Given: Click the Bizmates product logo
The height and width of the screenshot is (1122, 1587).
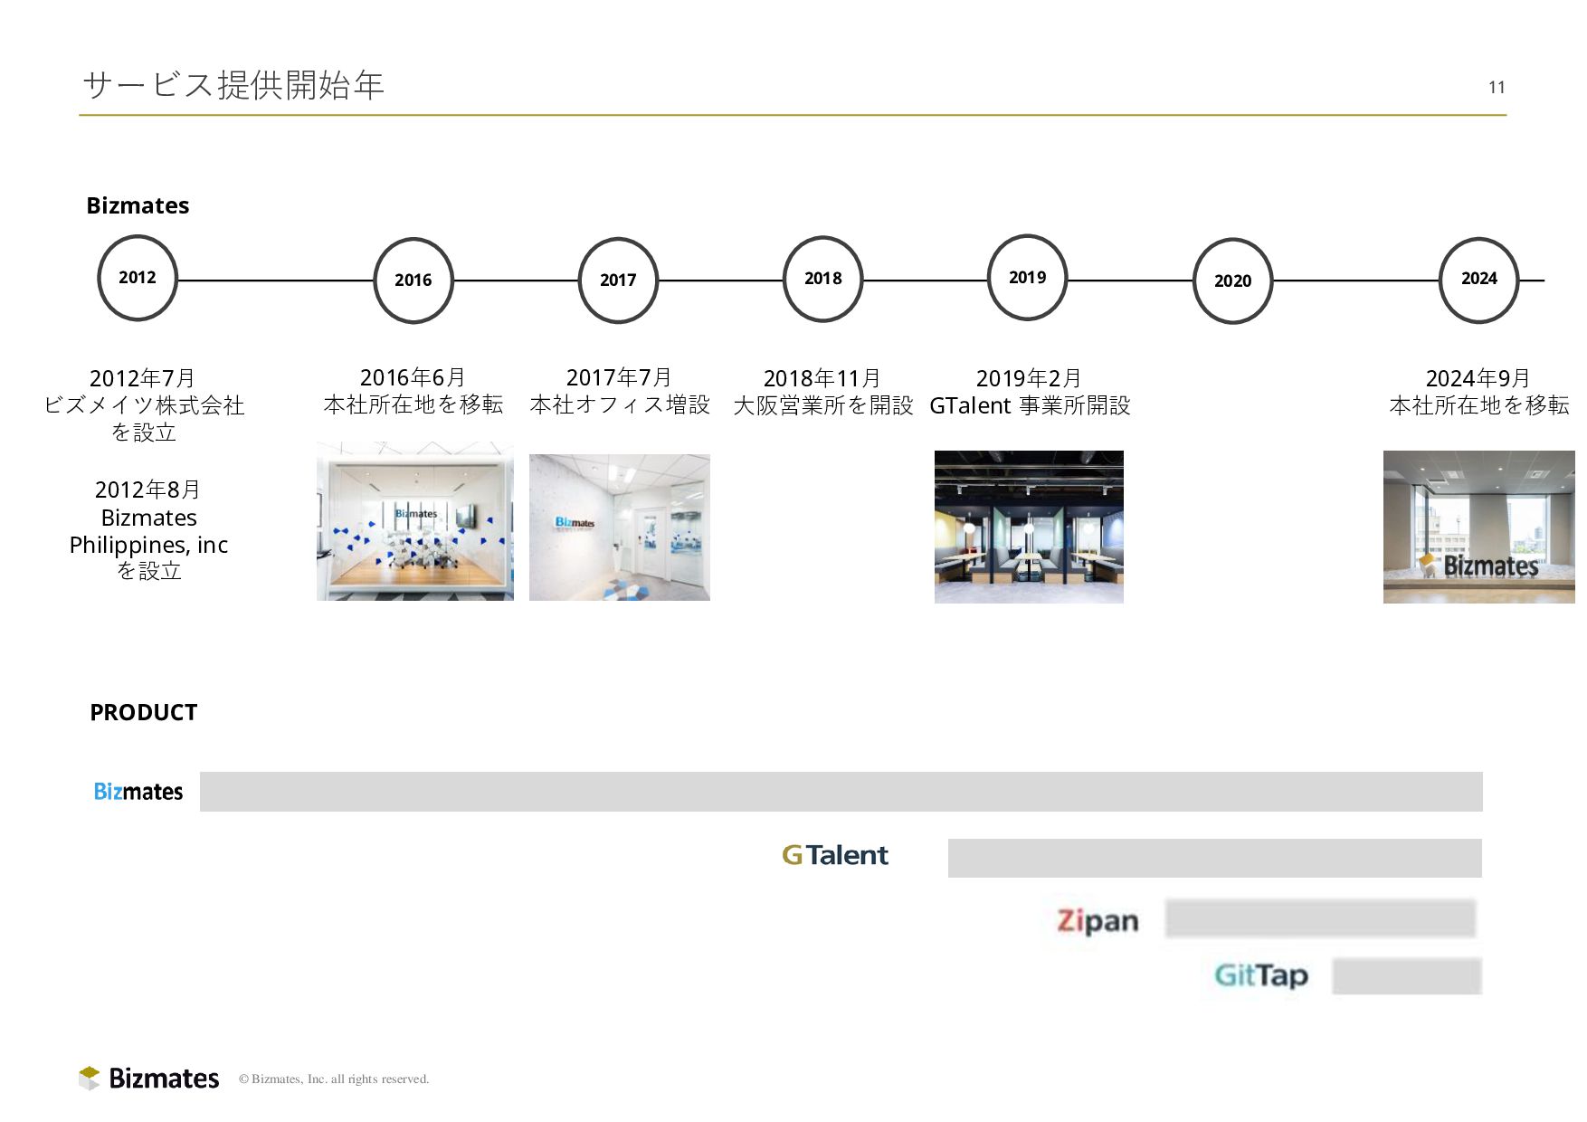Looking at the screenshot, I should coord(138,792).
